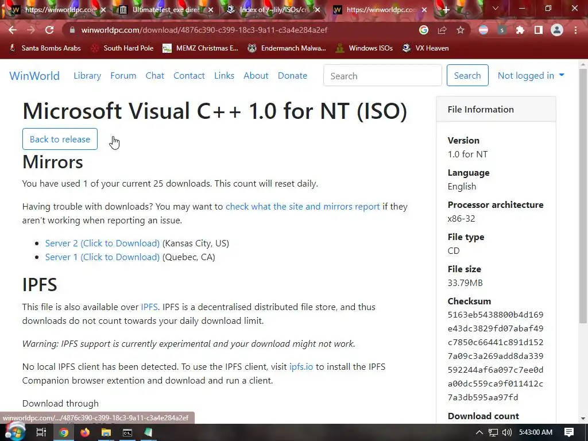Open the Chrome profile avatar
588x441 pixels.
pyautogui.click(x=557, y=30)
